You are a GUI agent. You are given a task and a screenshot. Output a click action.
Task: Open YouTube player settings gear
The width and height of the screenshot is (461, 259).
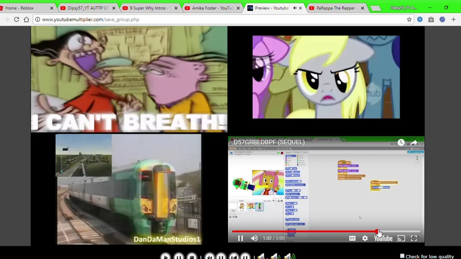click(365, 238)
